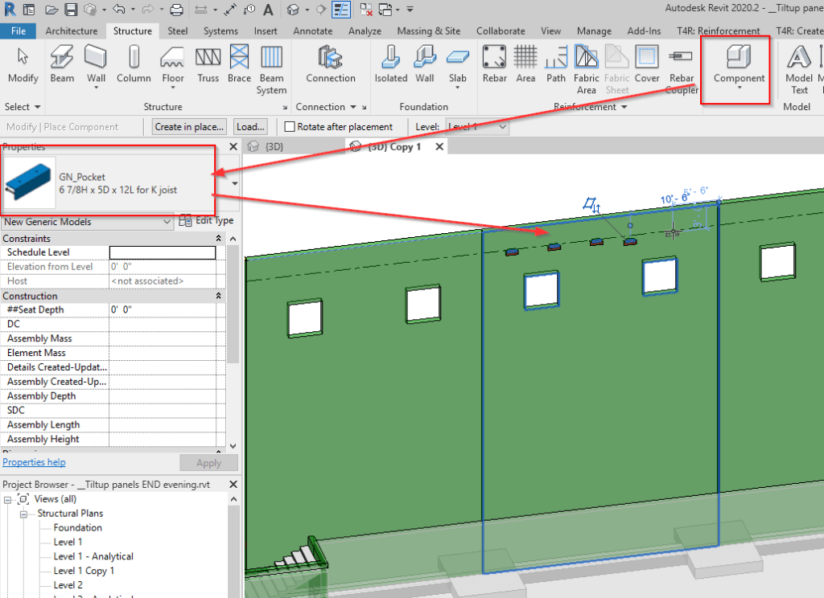Click the Apply button in Properties

pos(208,463)
